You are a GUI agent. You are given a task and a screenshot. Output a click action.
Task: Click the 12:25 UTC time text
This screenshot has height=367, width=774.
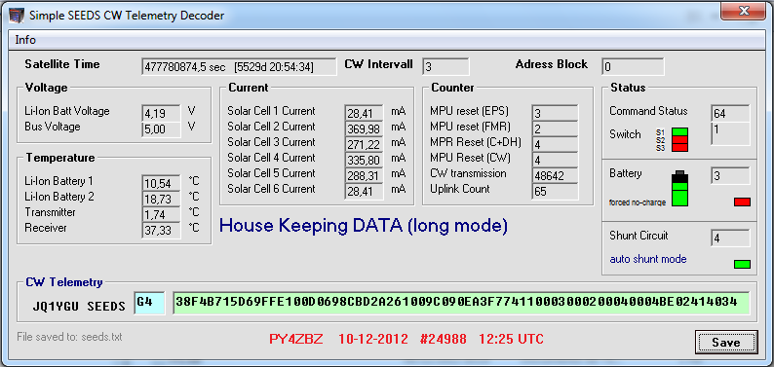pyautogui.click(x=511, y=339)
